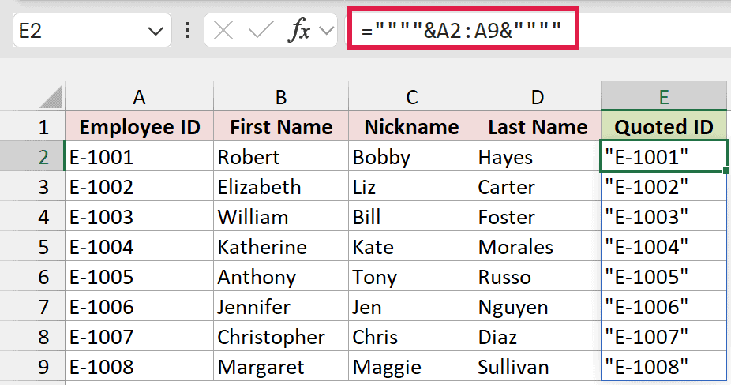
Task: Select cell containing E-1001 in column A
Action: click(x=139, y=157)
